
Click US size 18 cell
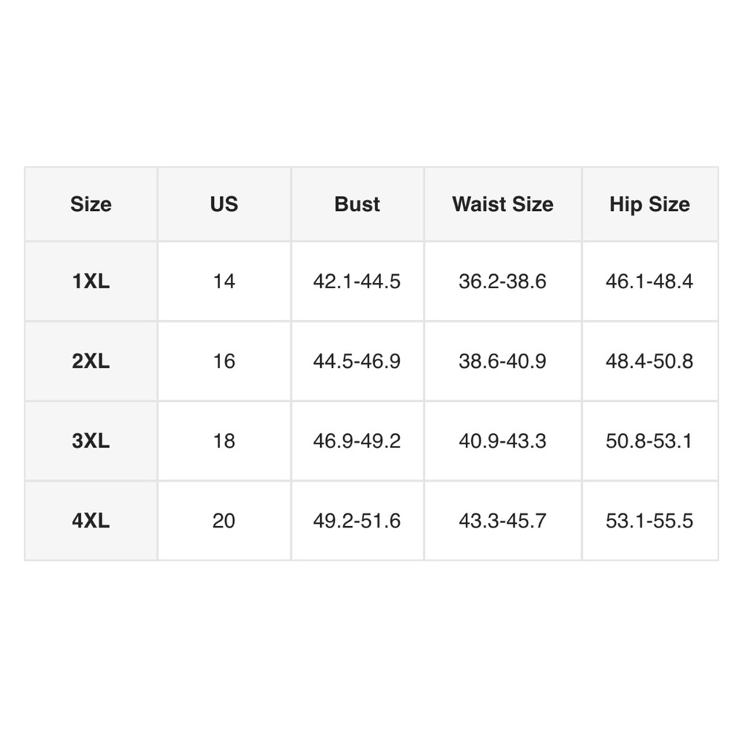coord(224,441)
